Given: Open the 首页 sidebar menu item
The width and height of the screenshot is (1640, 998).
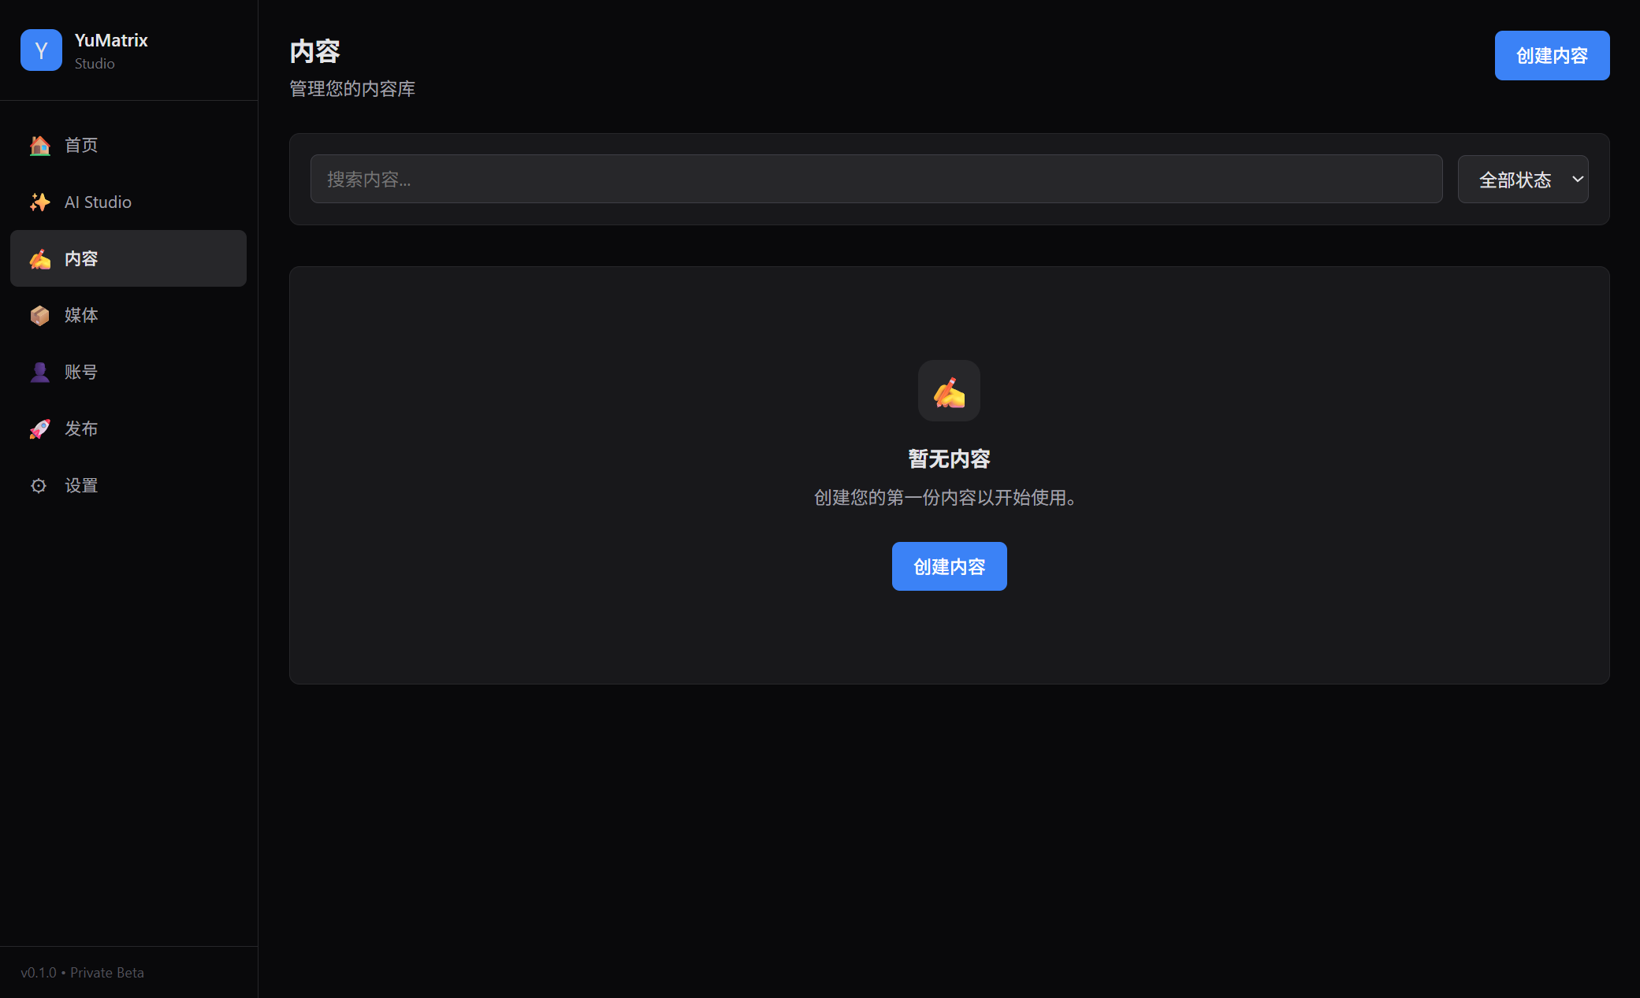Looking at the screenshot, I should pyautogui.click(x=128, y=145).
